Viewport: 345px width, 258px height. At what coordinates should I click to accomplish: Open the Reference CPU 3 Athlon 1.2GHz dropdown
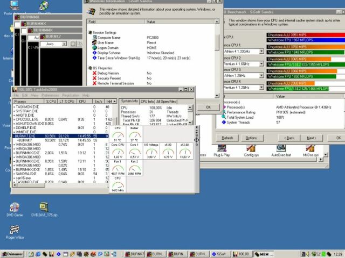[x=261, y=75]
